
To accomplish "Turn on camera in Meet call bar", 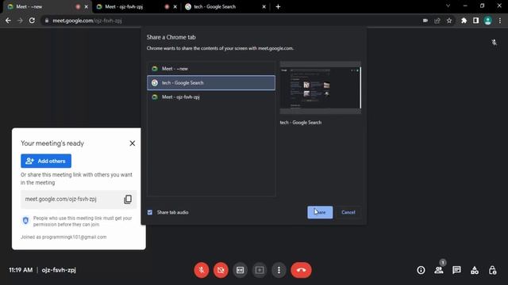I will point(221,270).
